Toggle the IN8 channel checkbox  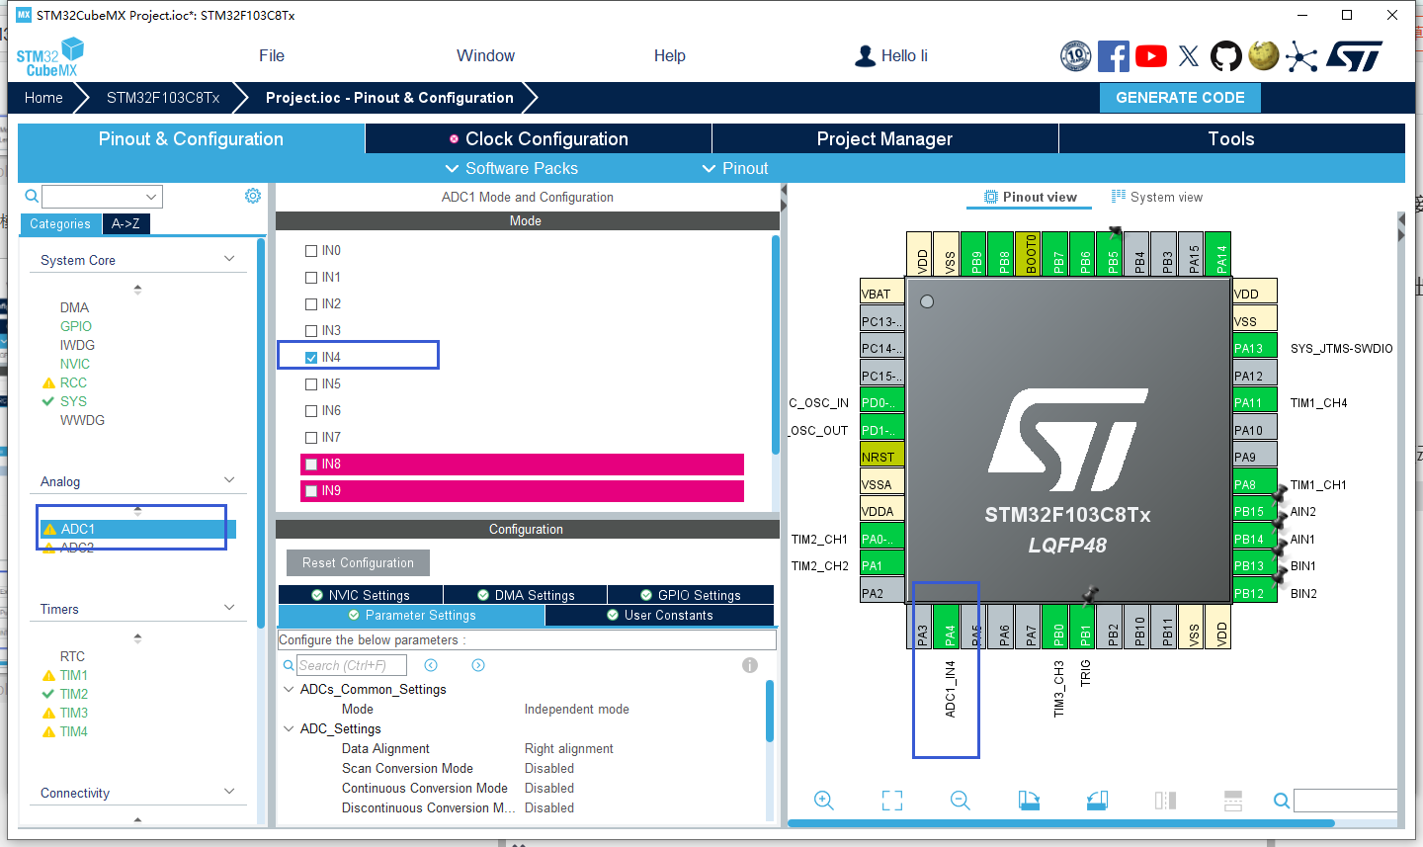pyautogui.click(x=311, y=465)
